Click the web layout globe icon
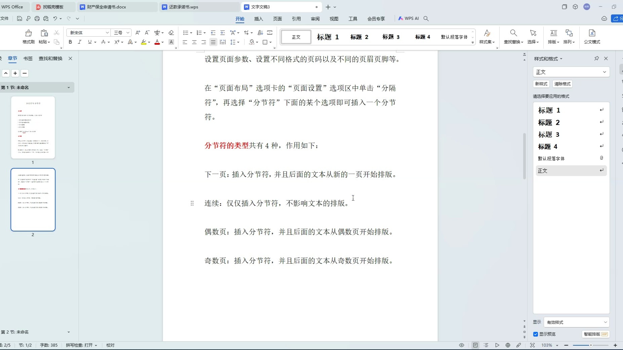This screenshot has width=623, height=350. [x=508, y=345]
